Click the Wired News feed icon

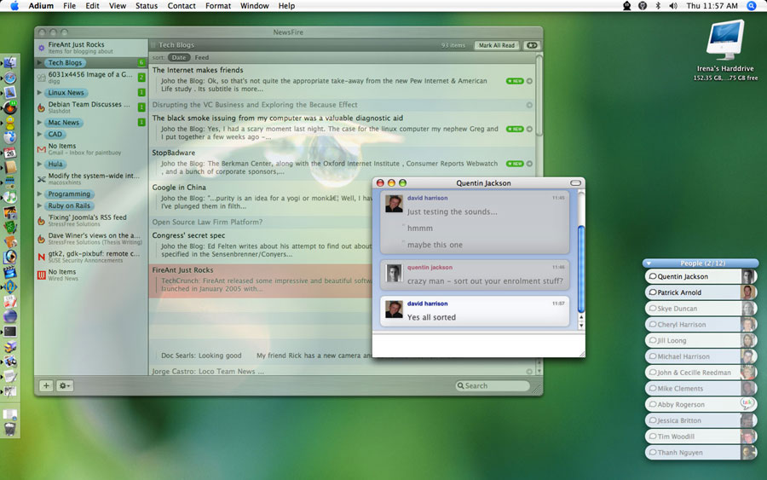(42, 275)
